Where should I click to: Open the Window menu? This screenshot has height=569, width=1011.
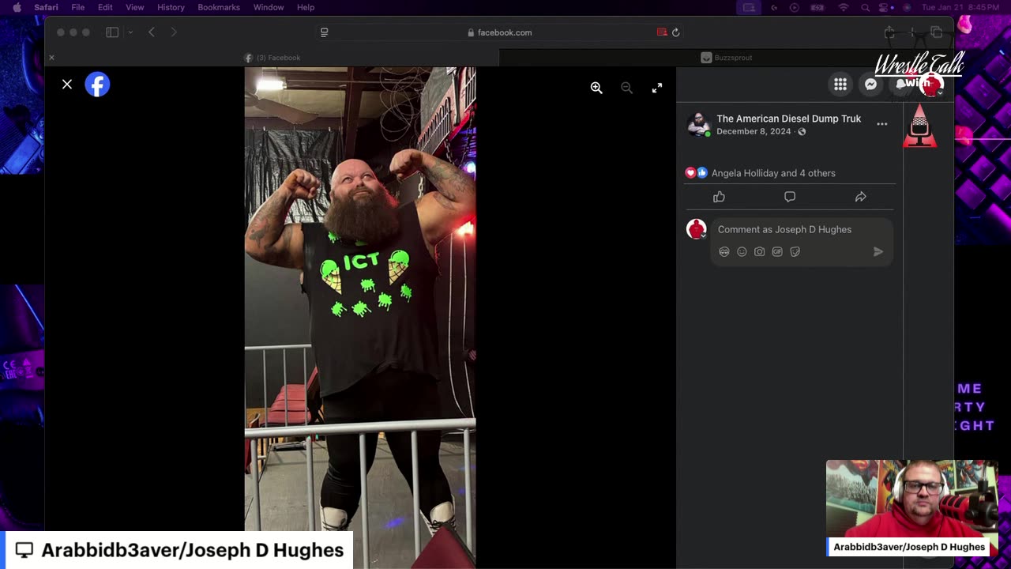click(269, 7)
